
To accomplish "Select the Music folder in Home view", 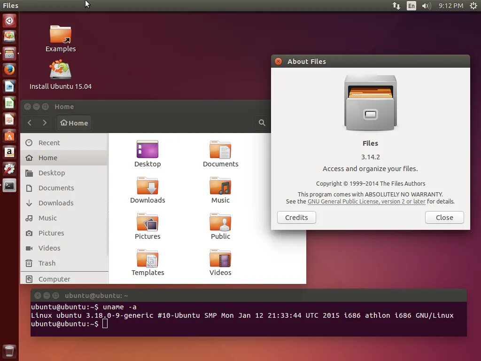I will pyautogui.click(x=220, y=190).
